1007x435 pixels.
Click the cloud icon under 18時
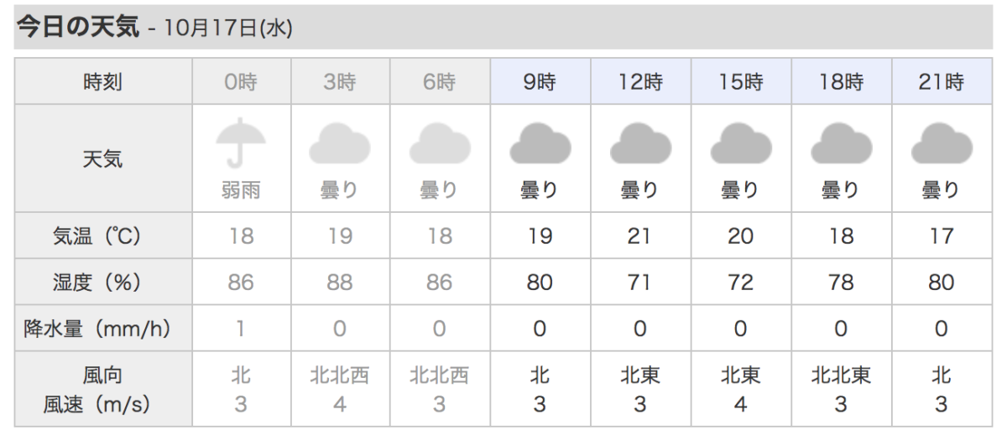pos(841,143)
